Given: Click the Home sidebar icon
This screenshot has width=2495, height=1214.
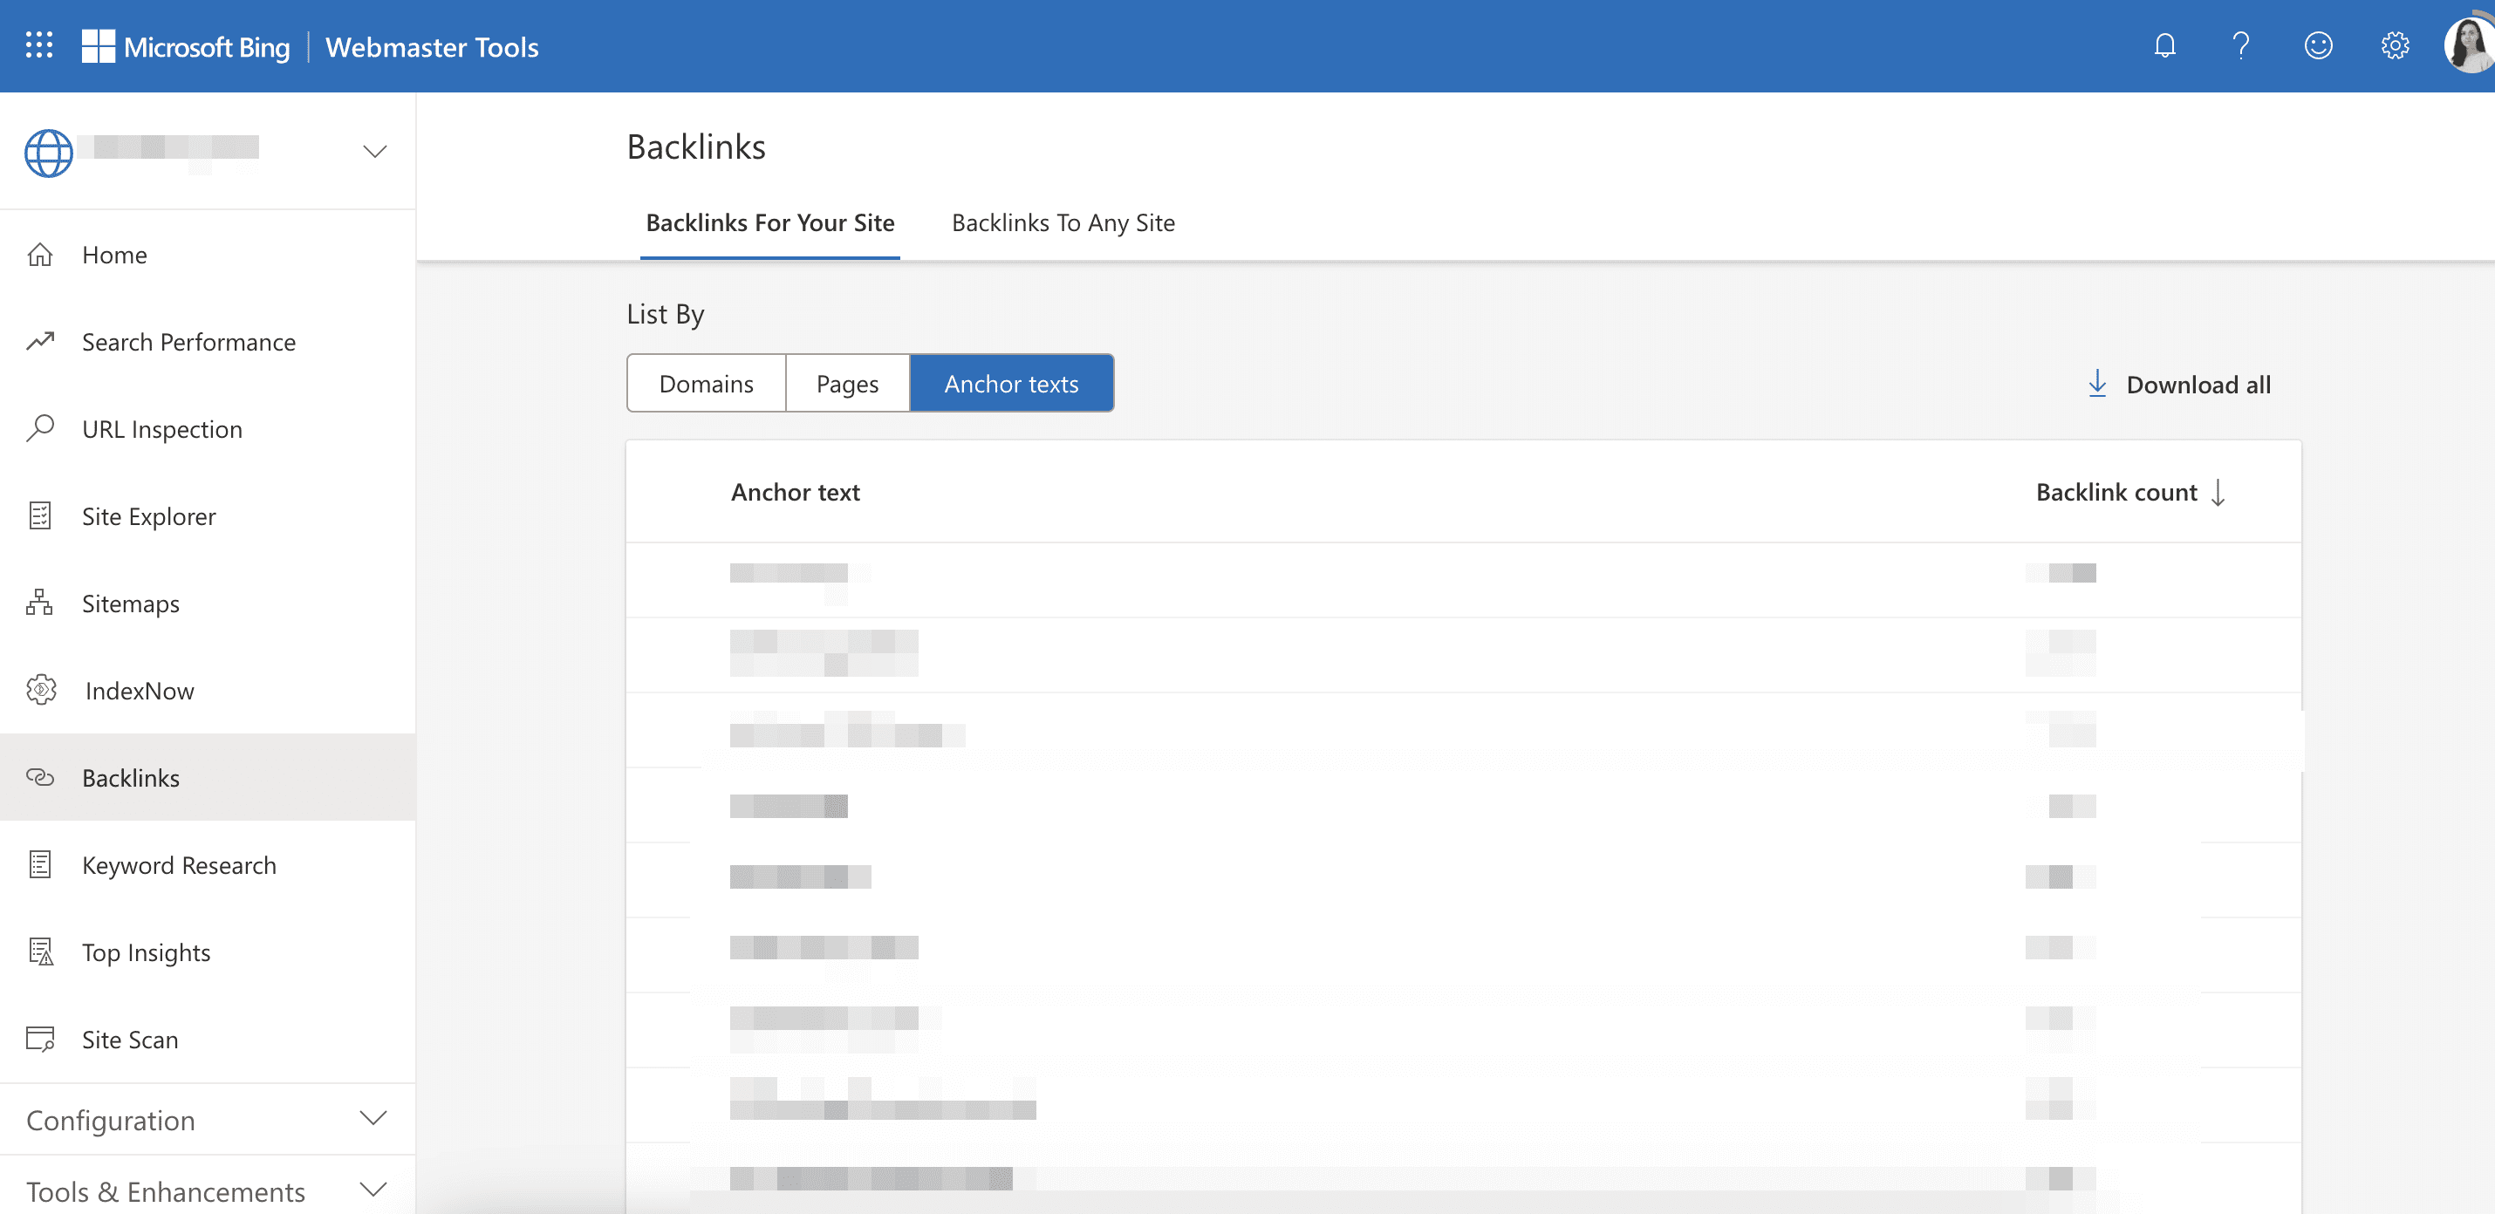Looking at the screenshot, I should pyautogui.click(x=43, y=251).
